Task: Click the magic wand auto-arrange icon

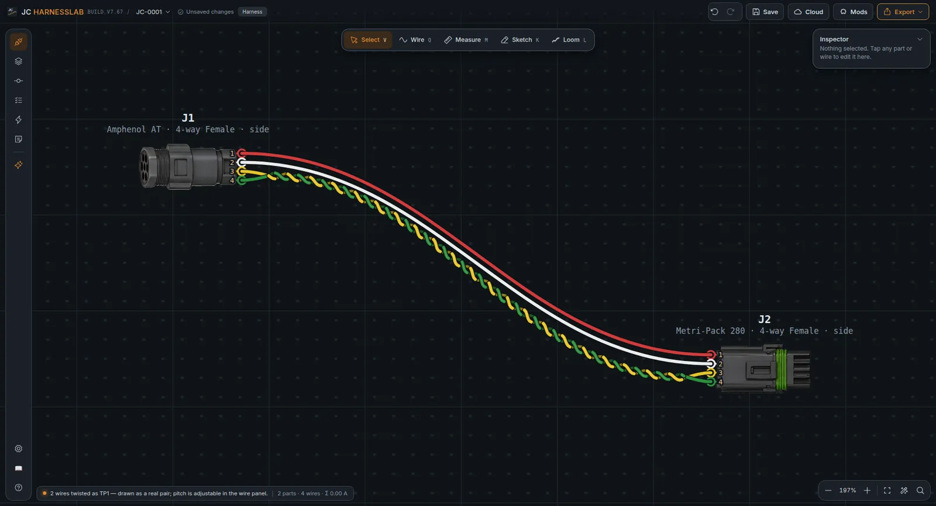Action: (x=904, y=491)
